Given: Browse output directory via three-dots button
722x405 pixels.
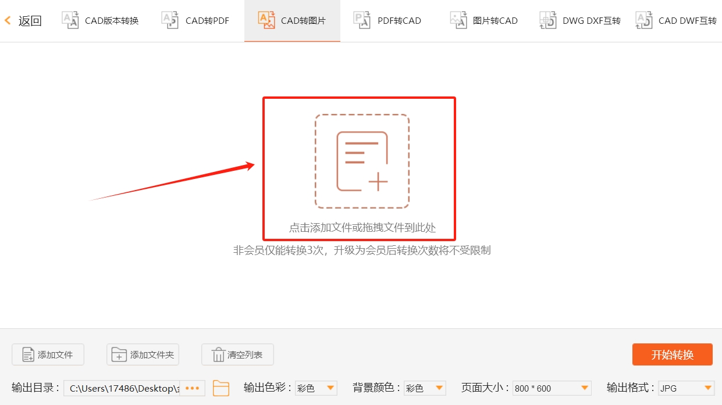Looking at the screenshot, I should coord(193,388).
